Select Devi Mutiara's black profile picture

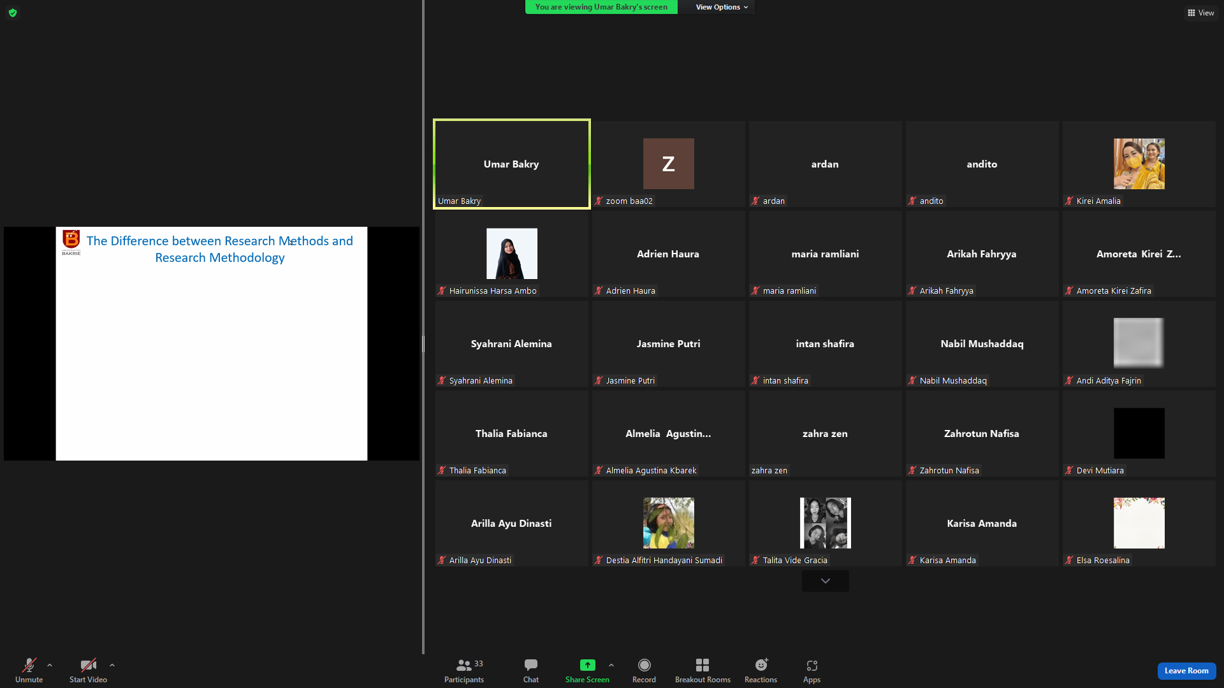(x=1139, y=433)
